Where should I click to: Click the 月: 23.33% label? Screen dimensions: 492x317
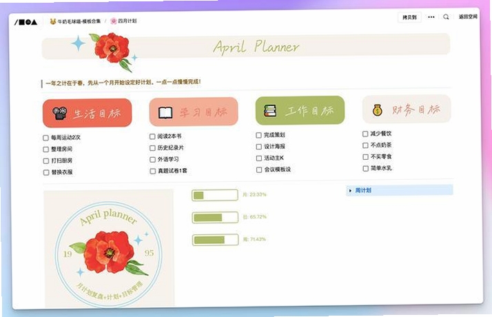[254, 194]
